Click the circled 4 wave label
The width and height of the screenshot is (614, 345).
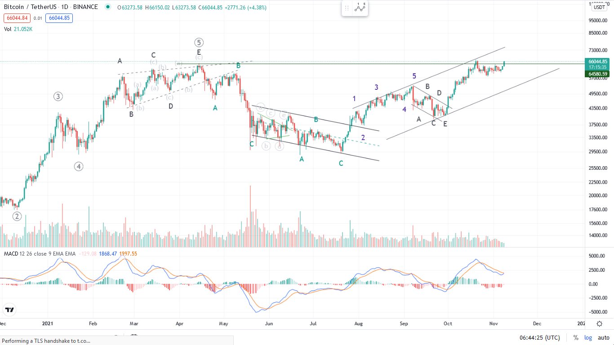coord(79,167)
